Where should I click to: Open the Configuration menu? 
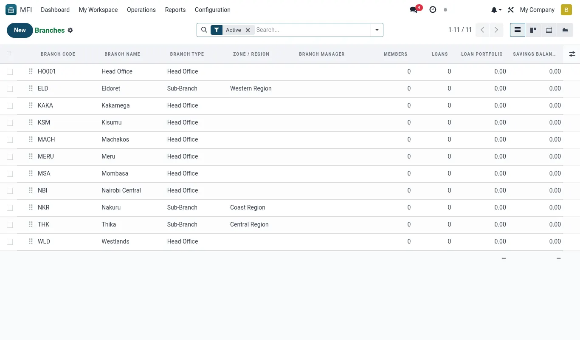tap(213, 10)
